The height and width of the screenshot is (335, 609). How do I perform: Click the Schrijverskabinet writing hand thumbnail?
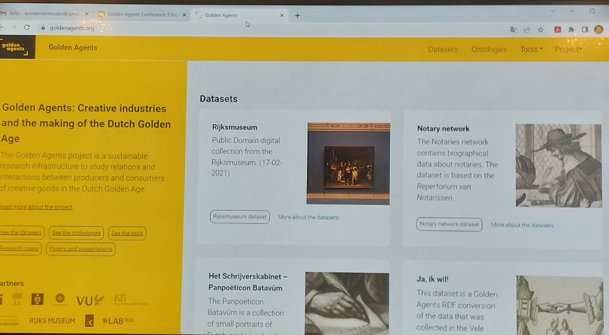347,303
